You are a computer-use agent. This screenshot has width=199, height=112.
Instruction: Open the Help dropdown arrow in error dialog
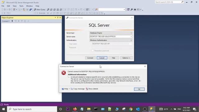click(69, 89)
